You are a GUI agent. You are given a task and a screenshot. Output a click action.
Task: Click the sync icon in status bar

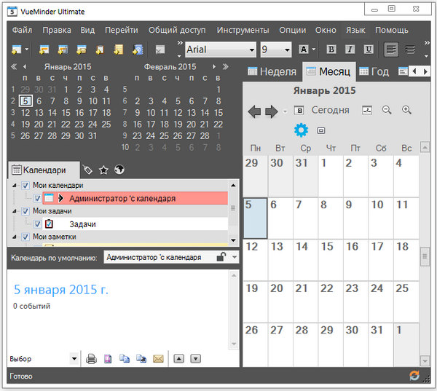click(414, 376)
